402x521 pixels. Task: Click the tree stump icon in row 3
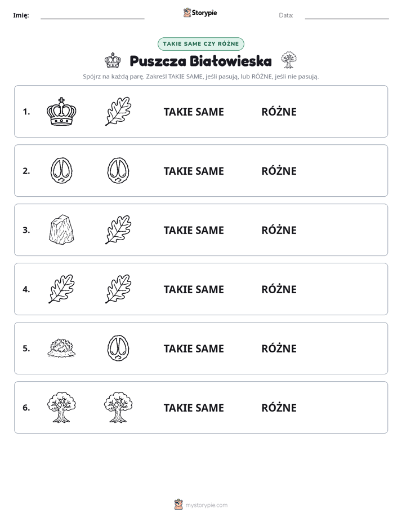point(61,229)
